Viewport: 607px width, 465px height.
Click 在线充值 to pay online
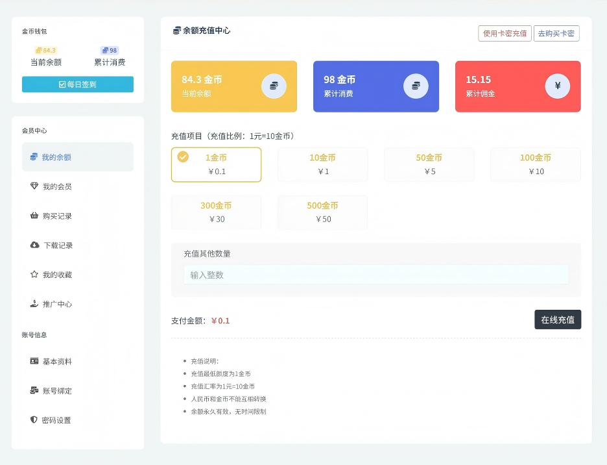(x=558, y=319)
